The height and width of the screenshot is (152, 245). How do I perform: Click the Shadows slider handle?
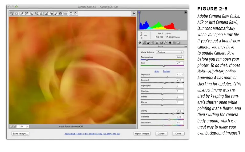162,94
